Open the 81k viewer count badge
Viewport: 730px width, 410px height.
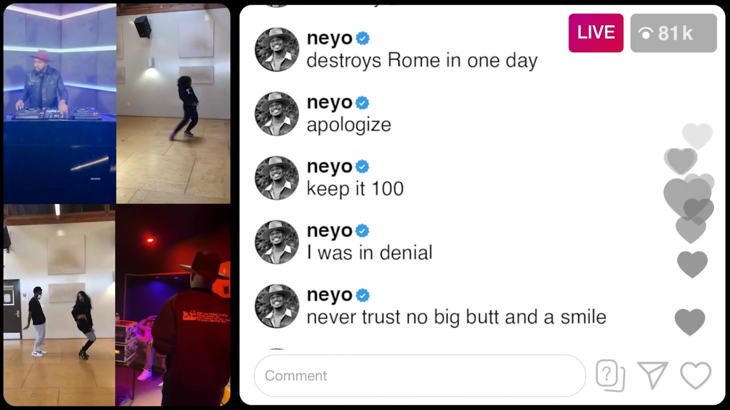674,33
